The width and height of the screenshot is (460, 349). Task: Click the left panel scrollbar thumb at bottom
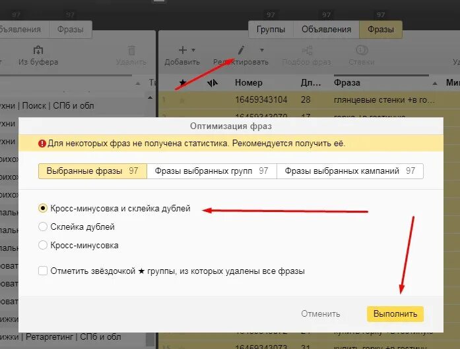click(x=150, y=340)
